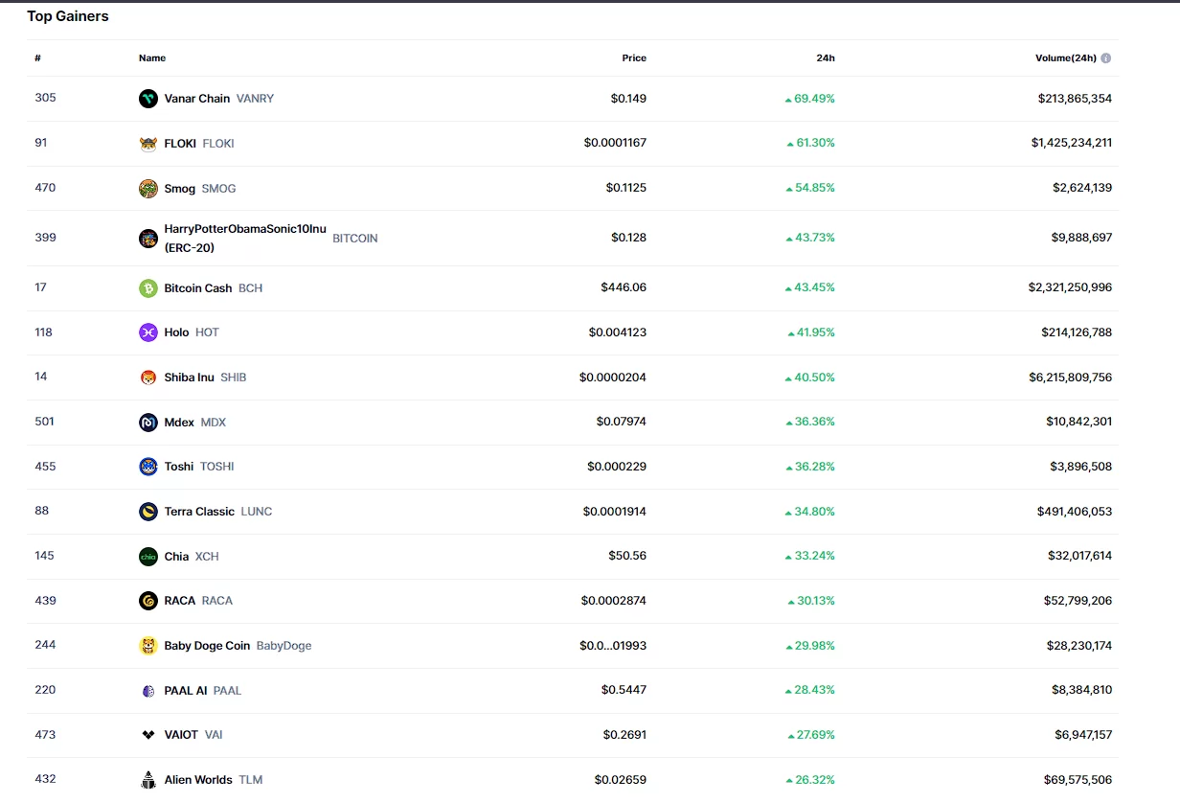Viewport: 1180px width, 802px height.
Task: Sort table by Price column header
Action: [634, 58]
